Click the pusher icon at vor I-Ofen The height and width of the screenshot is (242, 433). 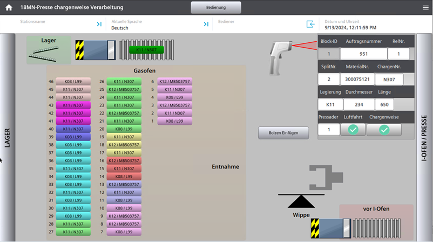[x=331, y=228]
